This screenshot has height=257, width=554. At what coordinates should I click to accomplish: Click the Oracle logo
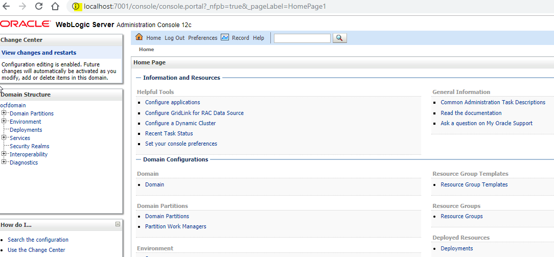click(26, 24)
